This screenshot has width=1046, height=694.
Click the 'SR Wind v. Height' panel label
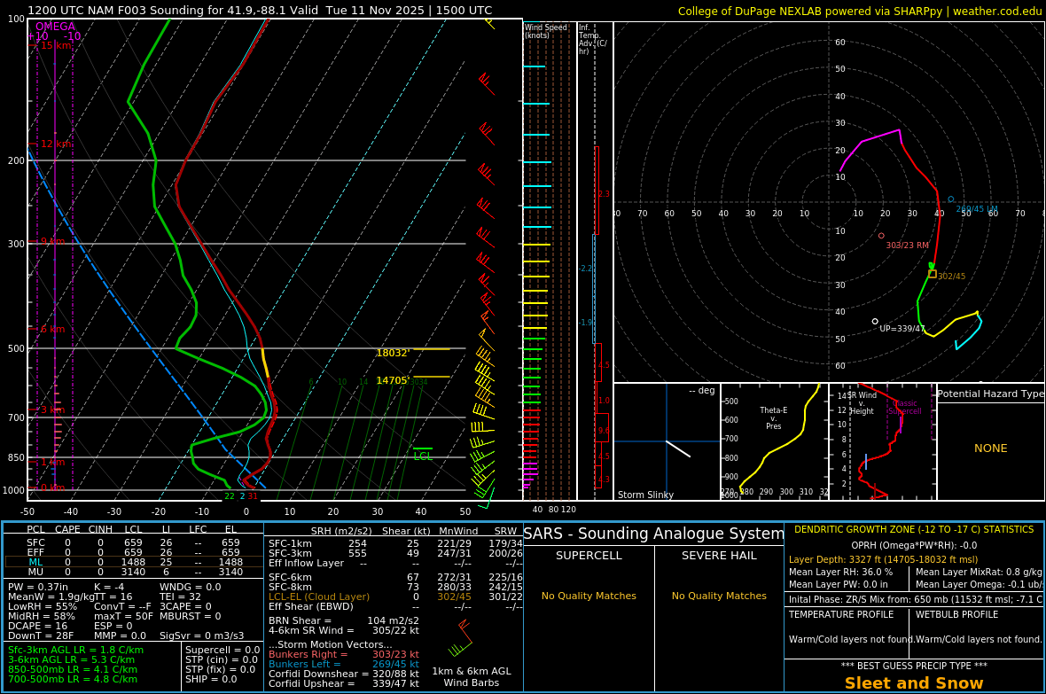click(862, 403)
